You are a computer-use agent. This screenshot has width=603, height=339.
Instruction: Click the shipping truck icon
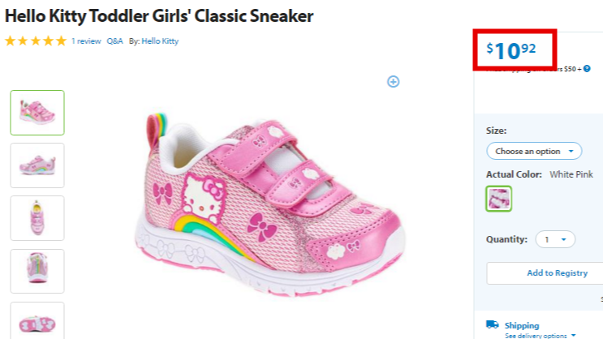click(x=493, y=324)
